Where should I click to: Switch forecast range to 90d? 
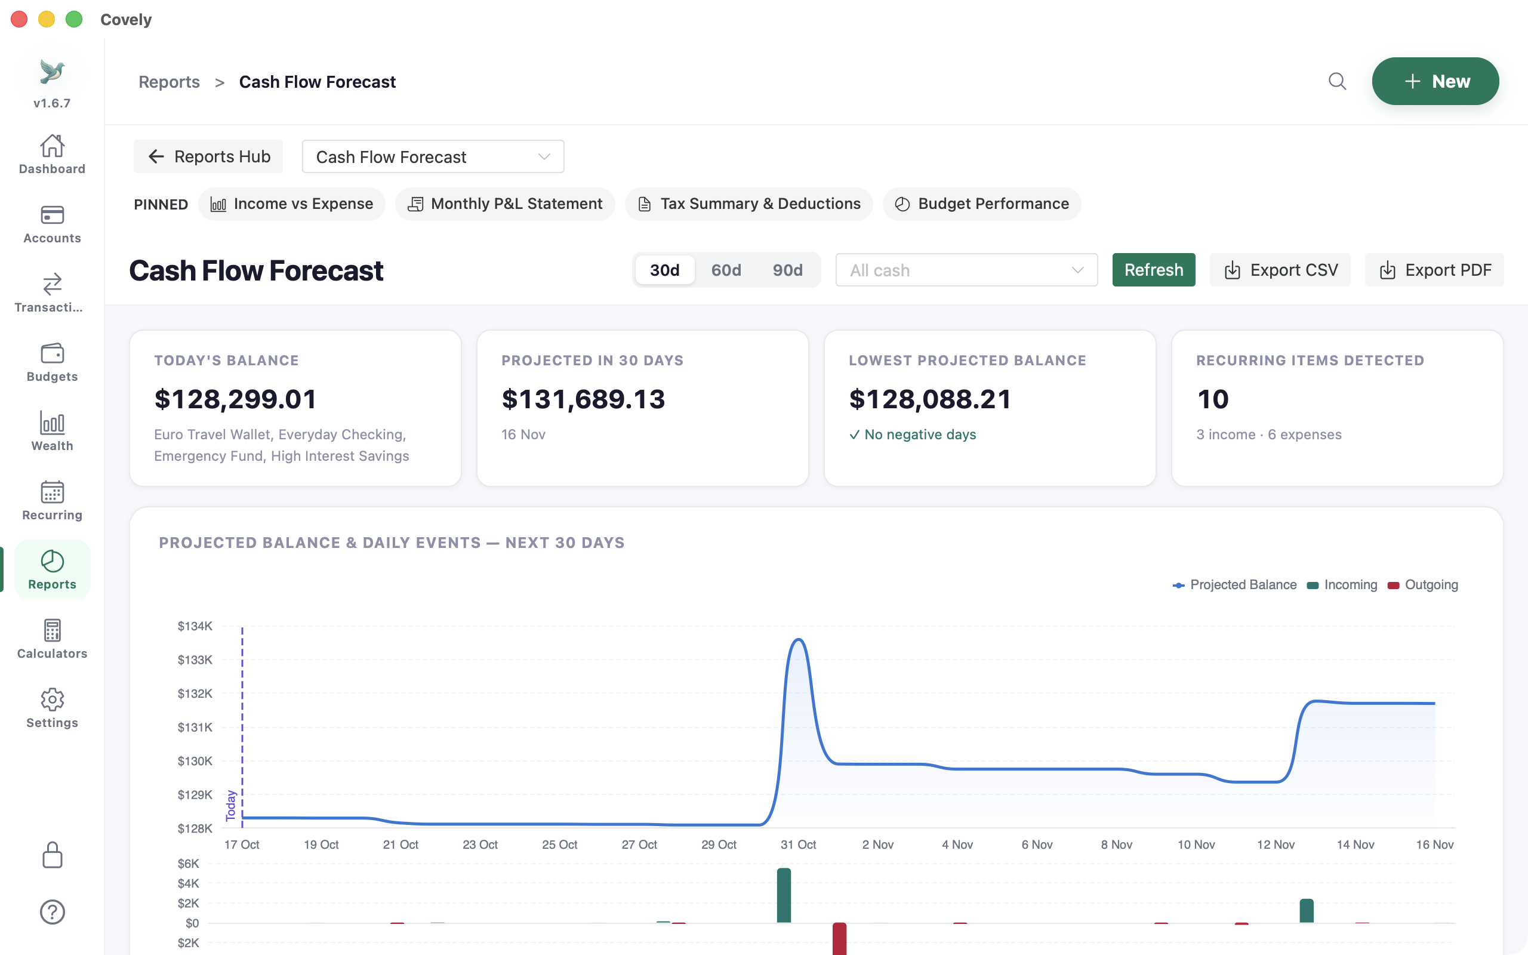pos(787,270)
